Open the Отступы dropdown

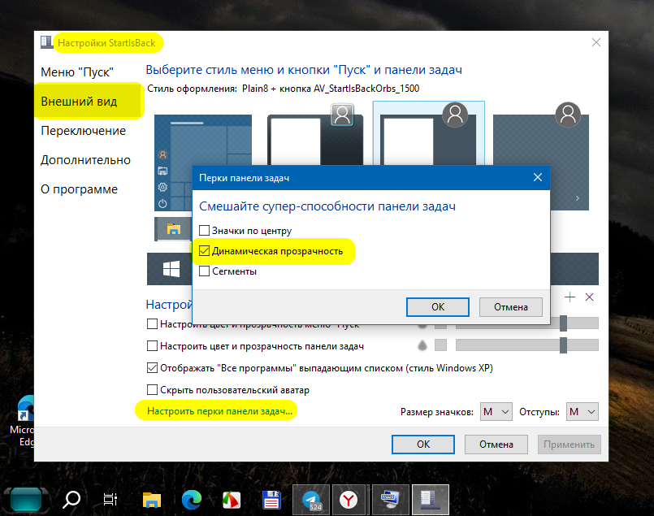[583, 412]
